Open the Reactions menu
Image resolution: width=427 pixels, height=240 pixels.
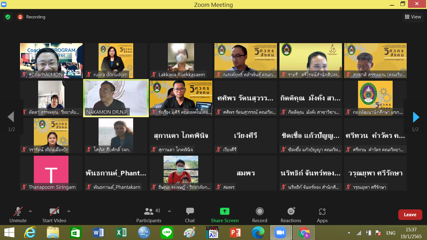point(291,215)
